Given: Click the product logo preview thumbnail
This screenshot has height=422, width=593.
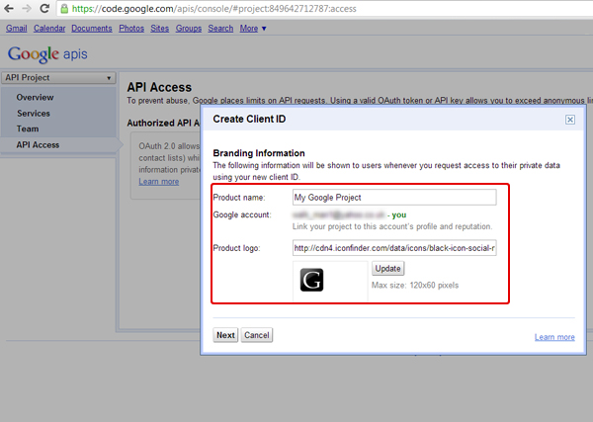Looking at the screenshot, I should point(312,280).
